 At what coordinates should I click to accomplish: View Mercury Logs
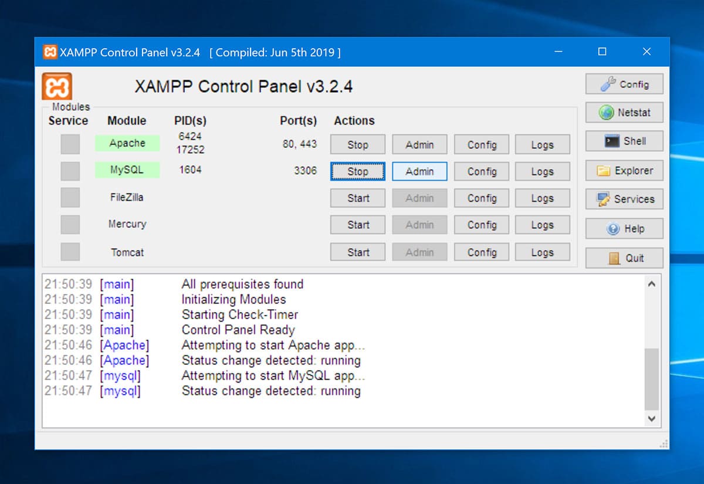coord(543,225)
